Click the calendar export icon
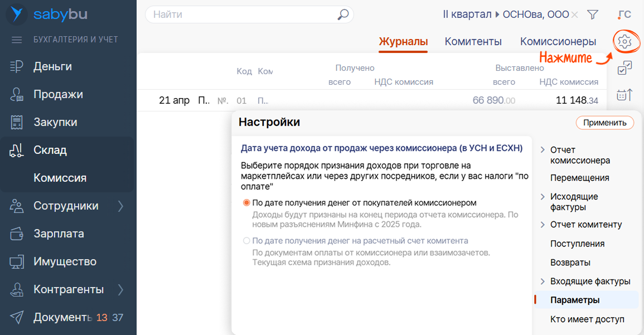The height and width of the screenshot is (335, 644). click(x=624, y=95)
